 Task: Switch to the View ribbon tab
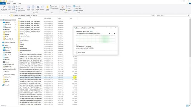click(20, 3)
